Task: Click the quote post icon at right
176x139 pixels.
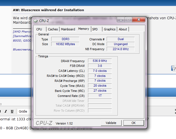Action: point(174,68)
